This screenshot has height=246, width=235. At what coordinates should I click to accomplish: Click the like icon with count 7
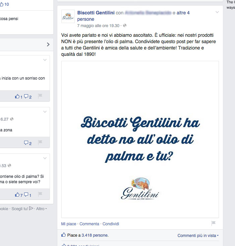(x=17, y=195)
